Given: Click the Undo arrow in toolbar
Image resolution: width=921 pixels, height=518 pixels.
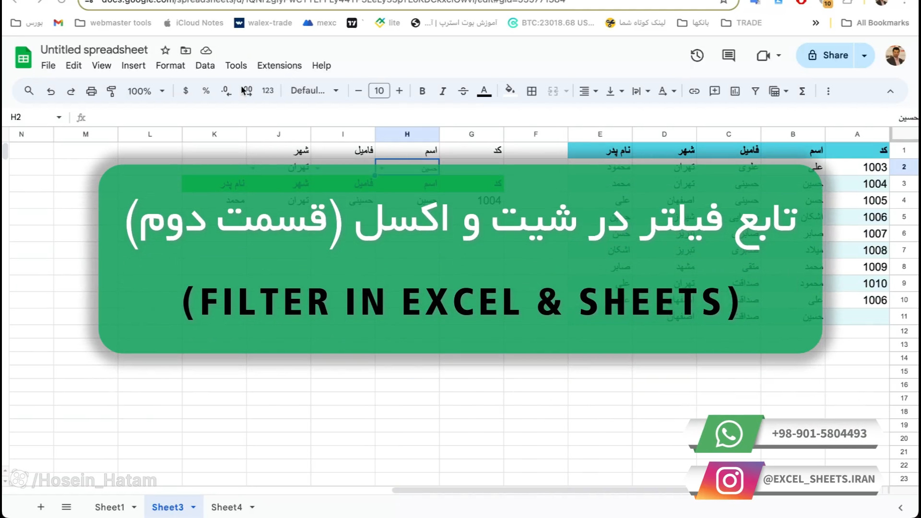Looking at the screenshot, I should (50, 91).
